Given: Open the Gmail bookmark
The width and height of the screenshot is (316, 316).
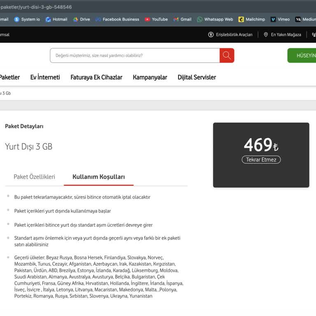Looking at the screenshot, I should [182, 19].
